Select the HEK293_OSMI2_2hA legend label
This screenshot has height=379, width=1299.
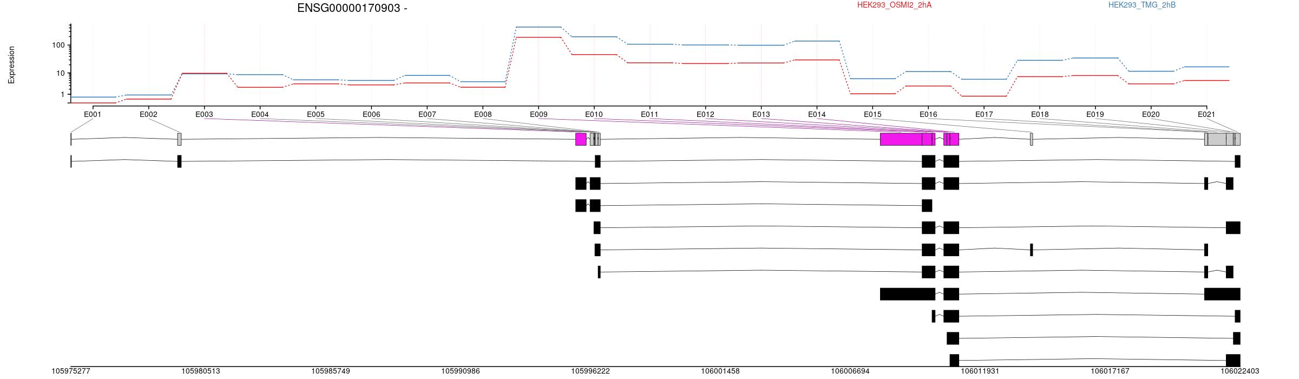[x=895, y=5]
